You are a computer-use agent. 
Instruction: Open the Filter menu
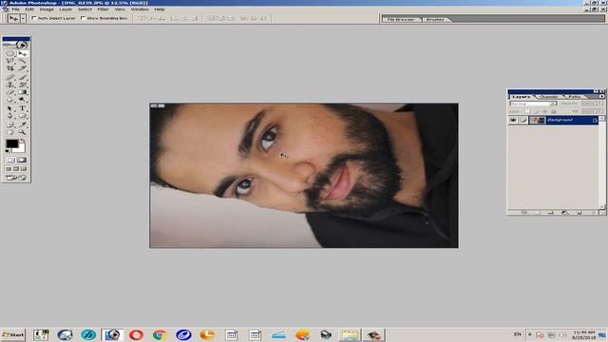(x=103, y=9)
